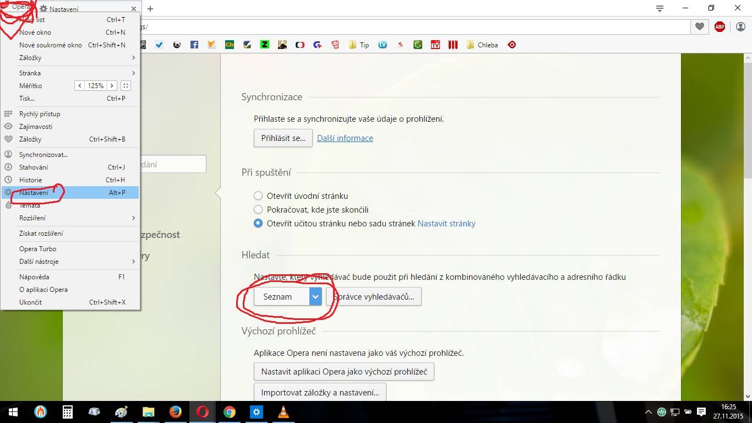752x423 pixels.
Task: Open Firefox from the taskbar
Action: (x=176, y=412)
